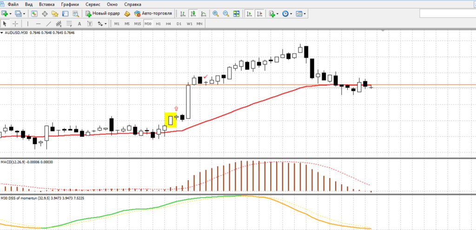Toggle the chart auto-scroll button

point(249,13)
